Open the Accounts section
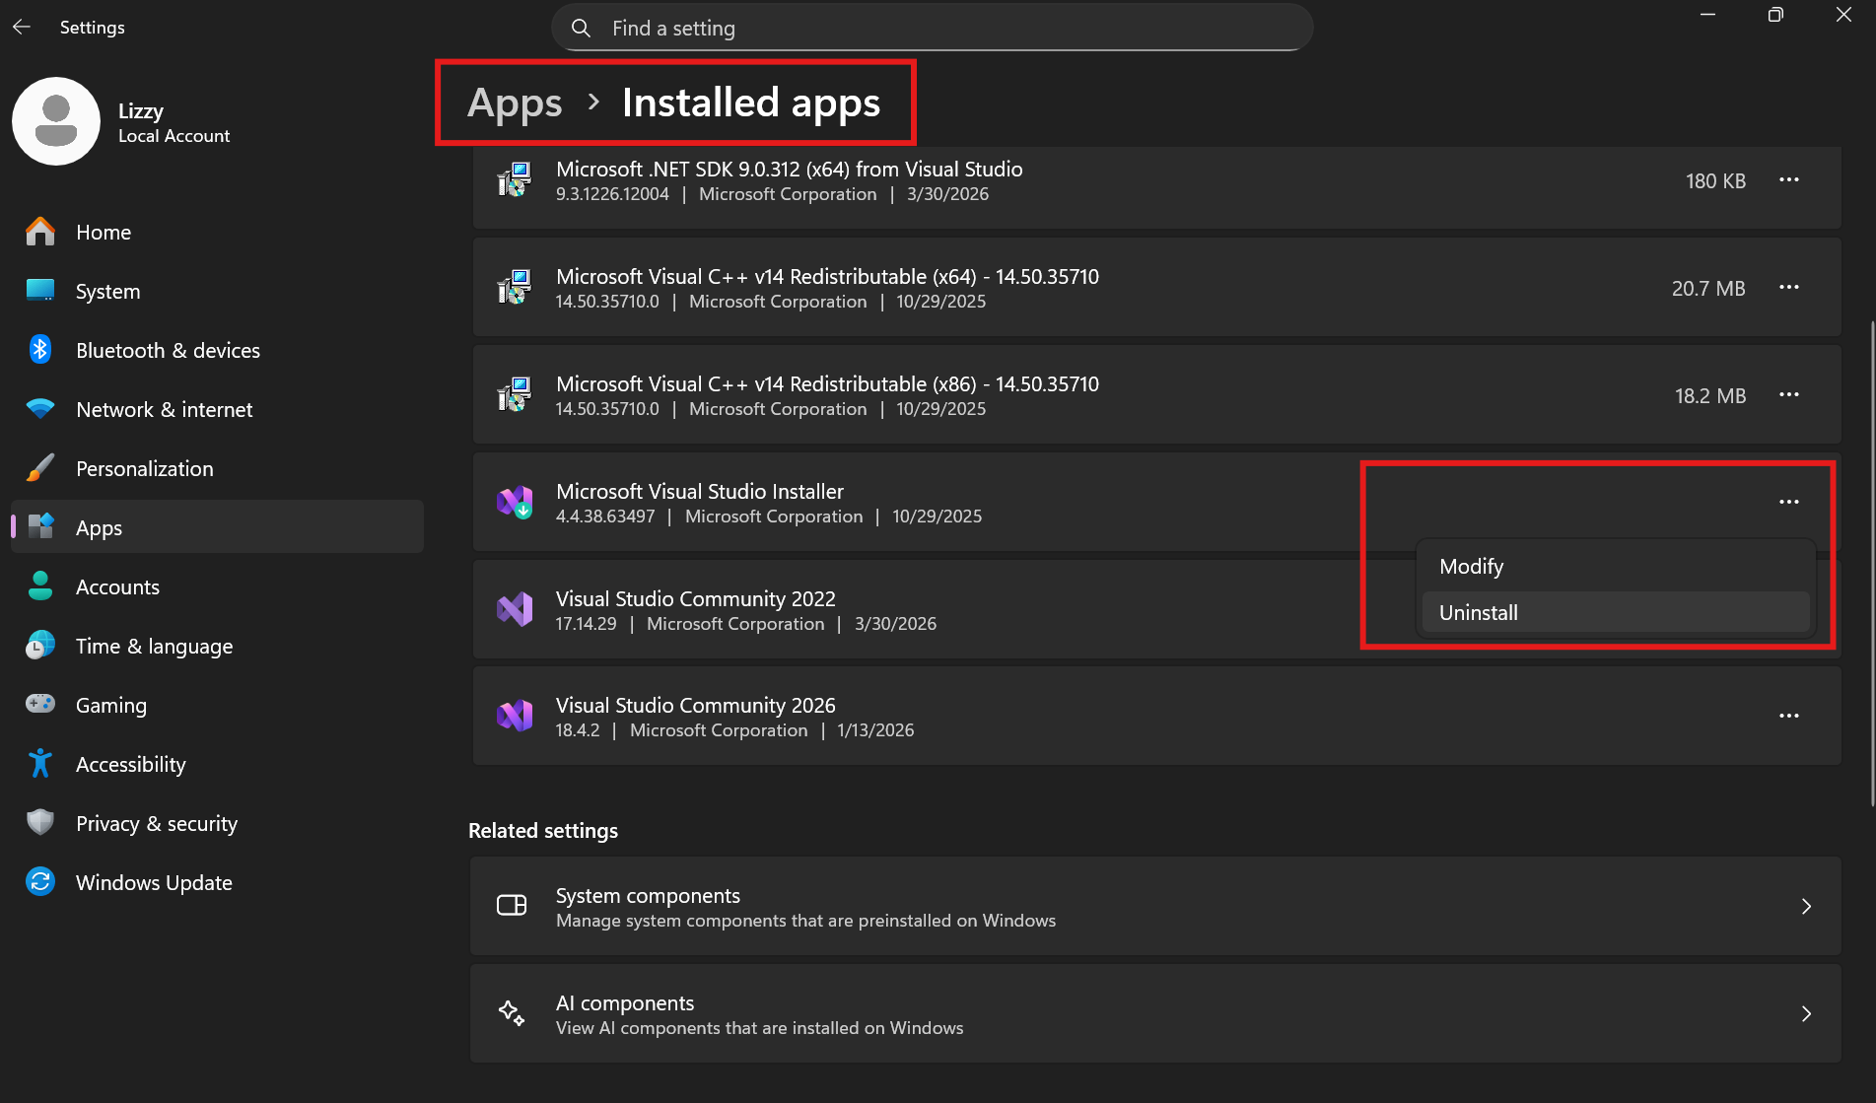 [217, 586]
